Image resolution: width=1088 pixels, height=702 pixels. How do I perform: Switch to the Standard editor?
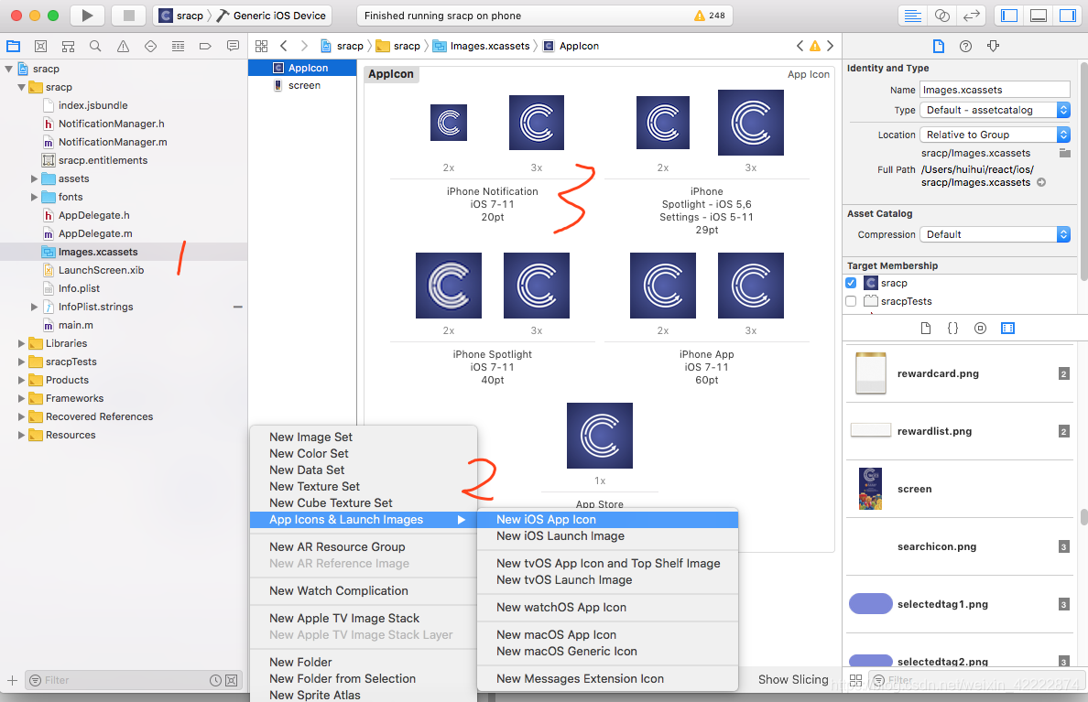pyautogui.click(x=913, y=16)
